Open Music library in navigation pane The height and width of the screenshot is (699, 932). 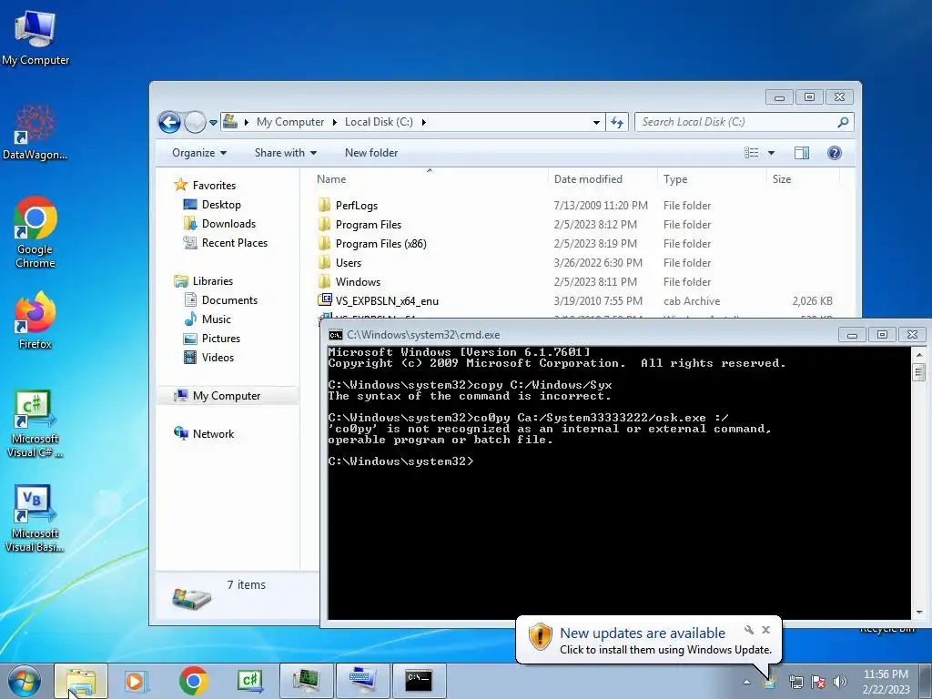208,319
